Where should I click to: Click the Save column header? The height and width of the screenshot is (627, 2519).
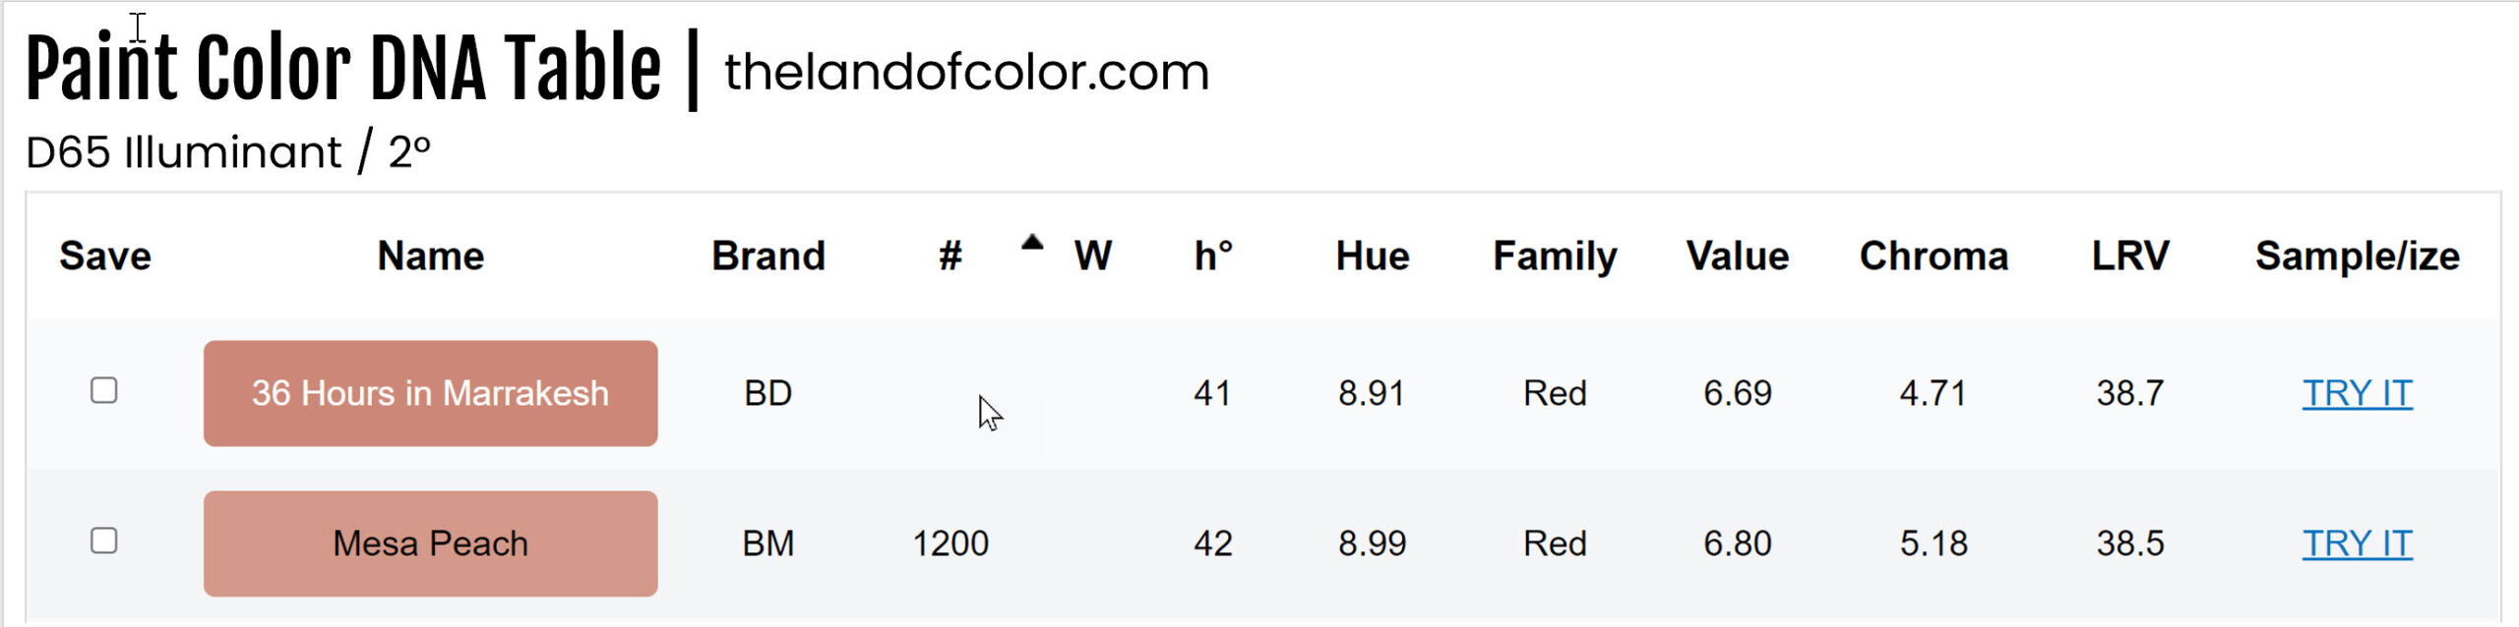105,256
